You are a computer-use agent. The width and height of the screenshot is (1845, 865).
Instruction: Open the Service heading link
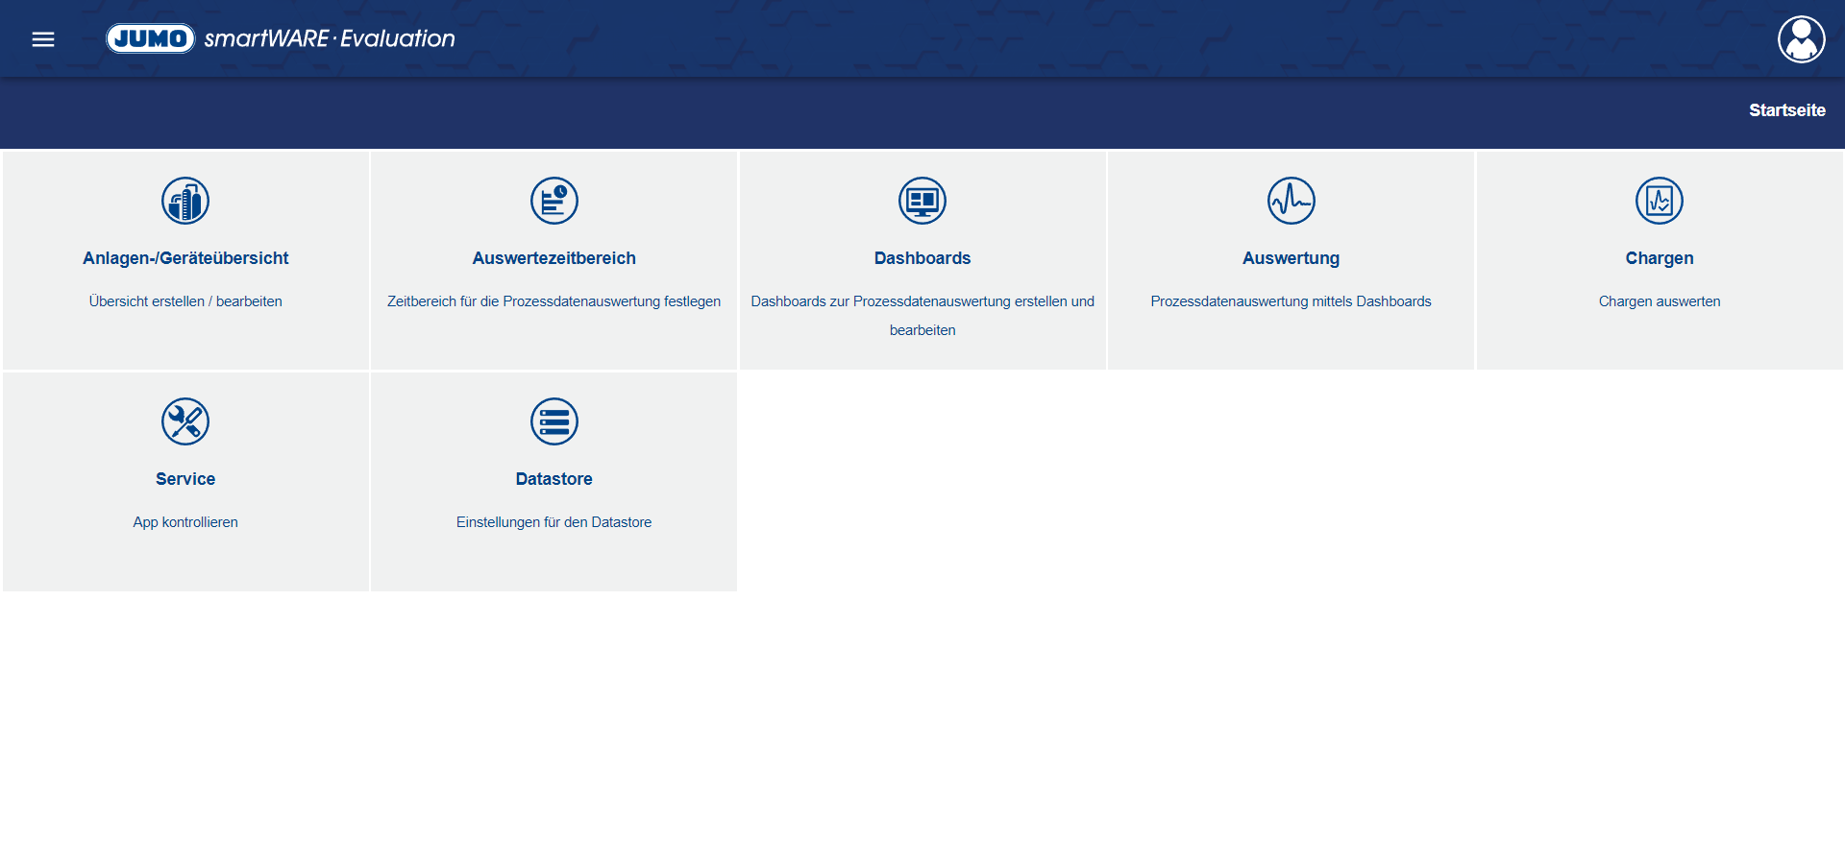185,479
